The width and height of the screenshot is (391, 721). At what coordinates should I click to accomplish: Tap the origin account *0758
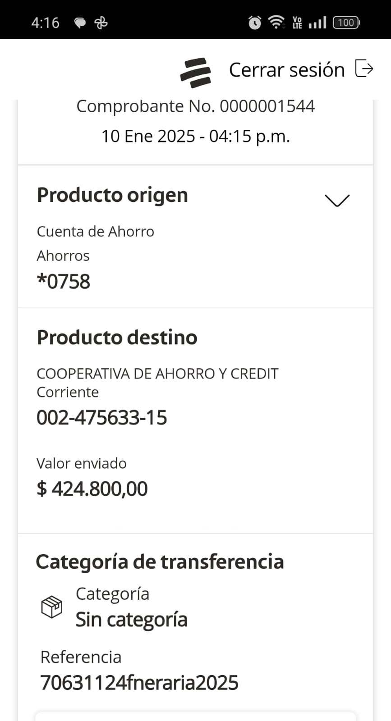coord(64,282)
